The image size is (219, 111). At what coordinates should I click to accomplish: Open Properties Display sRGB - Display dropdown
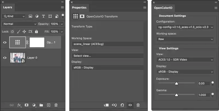[x=108, y=67]
